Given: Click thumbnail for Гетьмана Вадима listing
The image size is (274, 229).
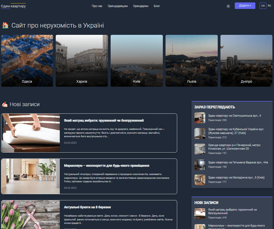Looking at the screenshot, I should click(x=200, y=165).
